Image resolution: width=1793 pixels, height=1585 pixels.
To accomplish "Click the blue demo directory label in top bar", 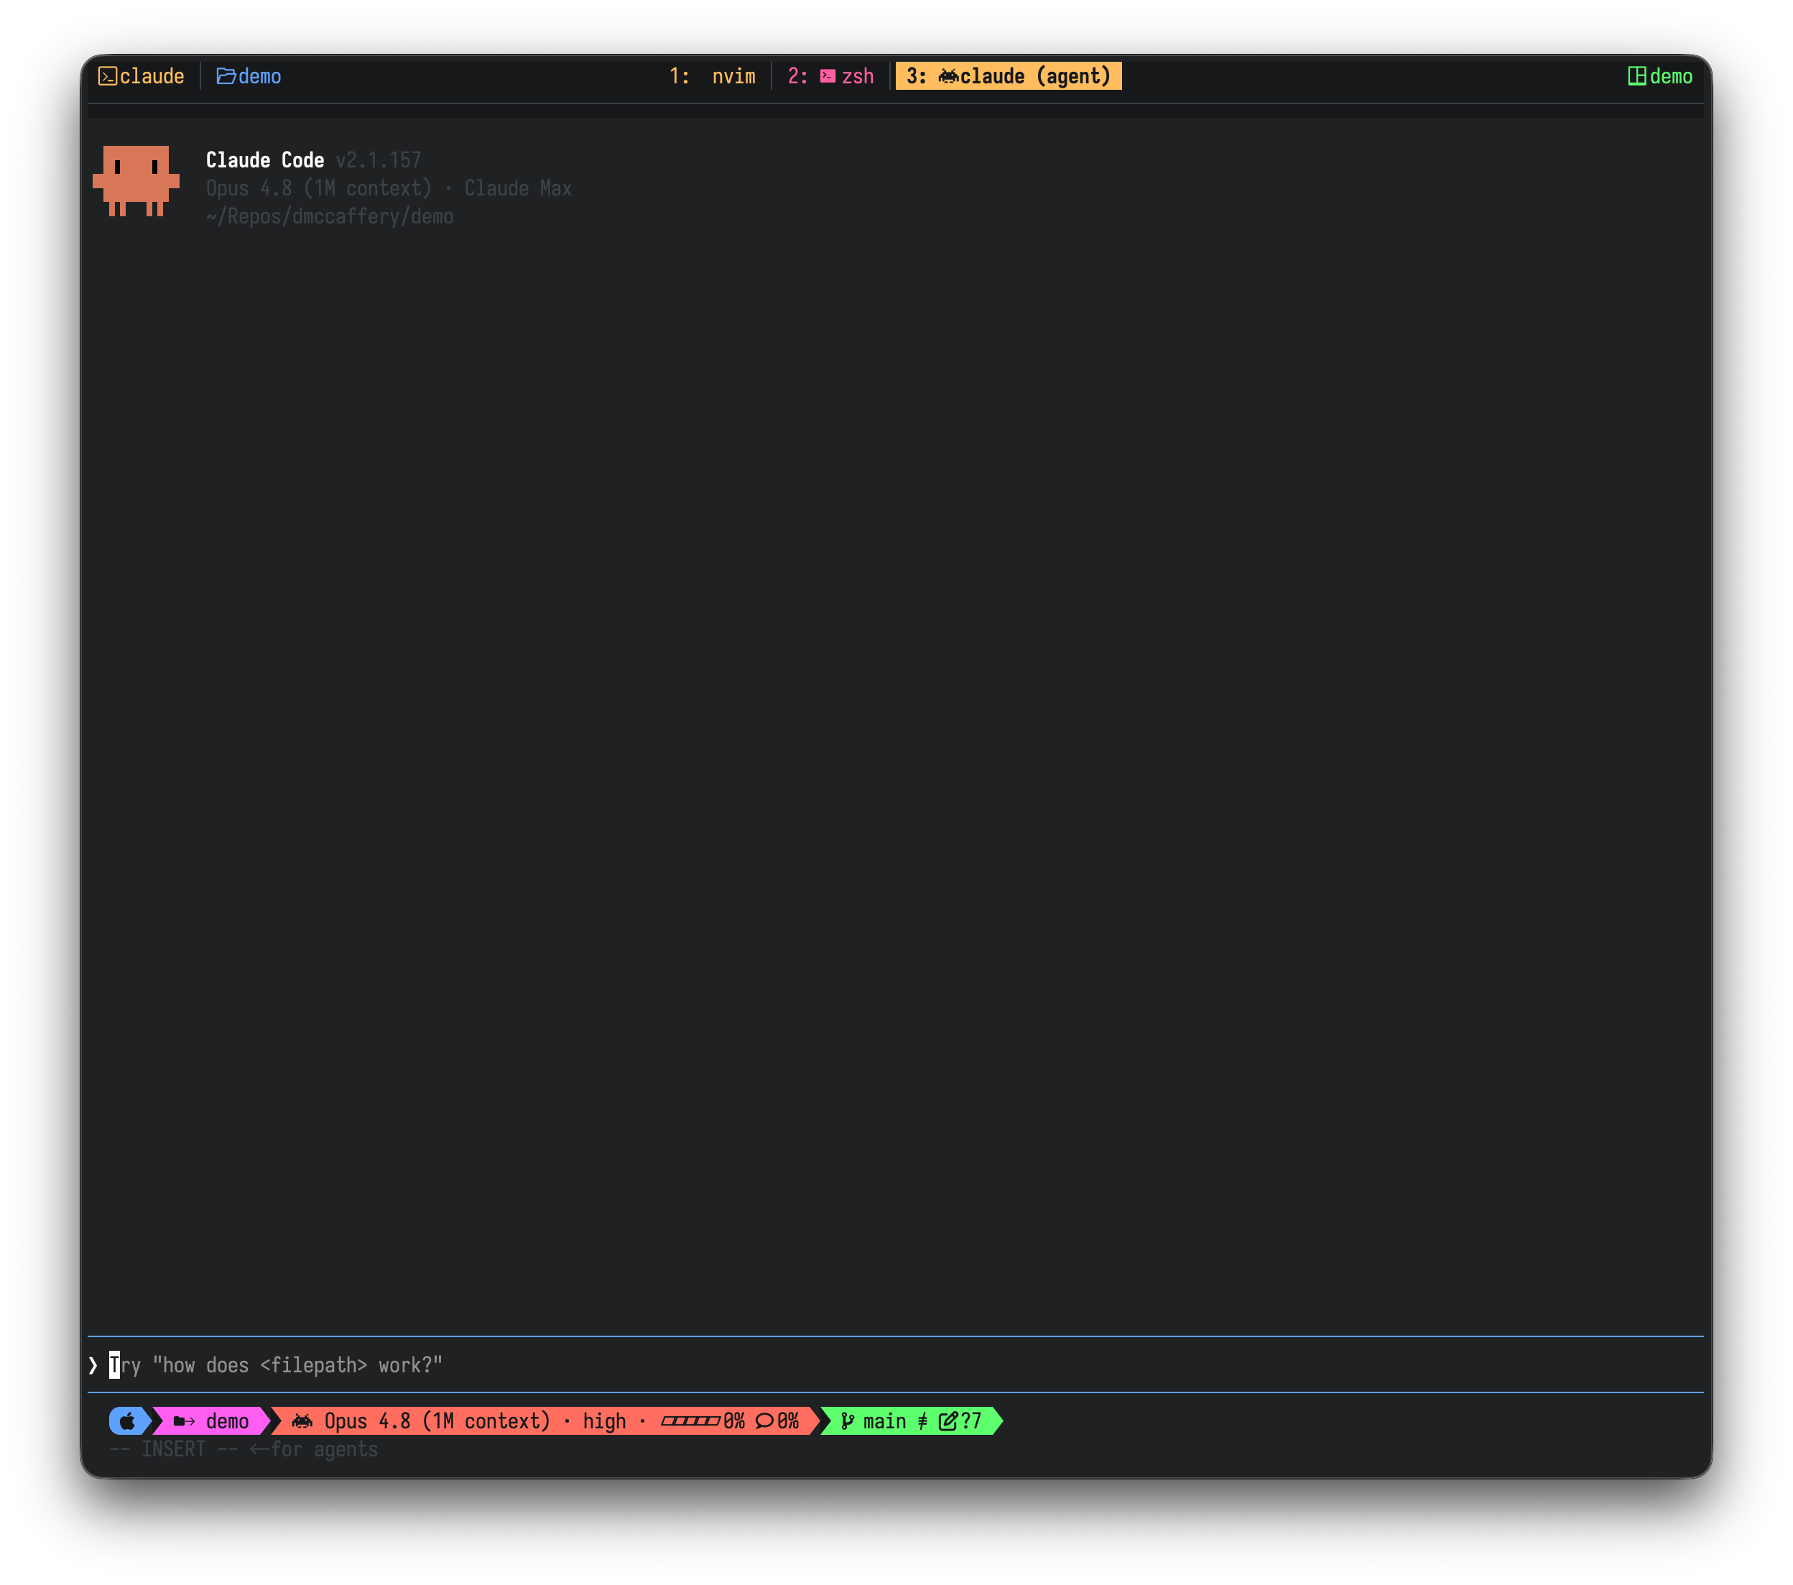I will point(259,76).
